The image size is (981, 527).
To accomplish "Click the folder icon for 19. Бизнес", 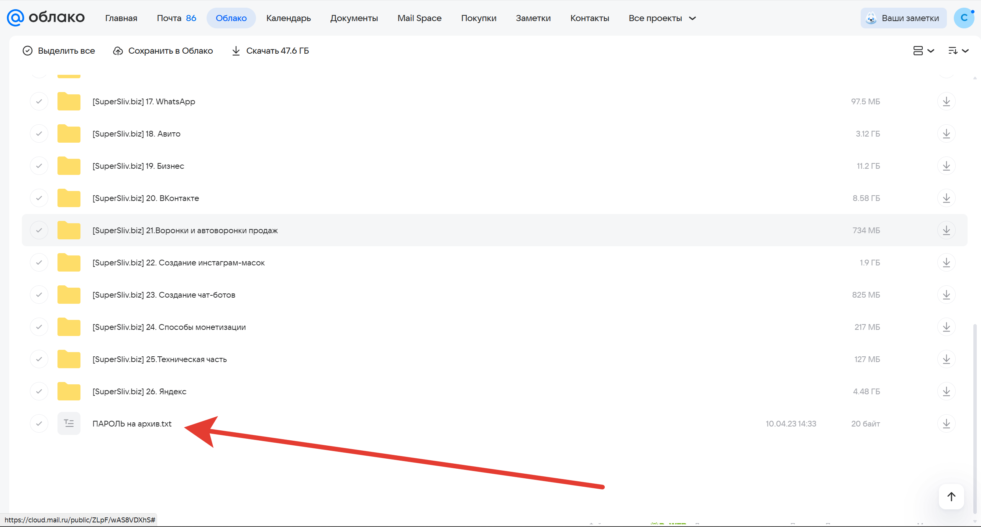I will click(69, 166).
